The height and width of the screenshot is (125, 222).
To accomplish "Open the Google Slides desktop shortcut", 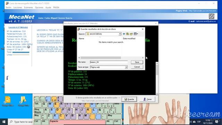I will pyautogui.click(x=8, y=101).
